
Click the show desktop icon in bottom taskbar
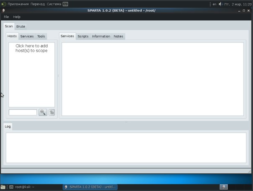[x=3, y=187]
